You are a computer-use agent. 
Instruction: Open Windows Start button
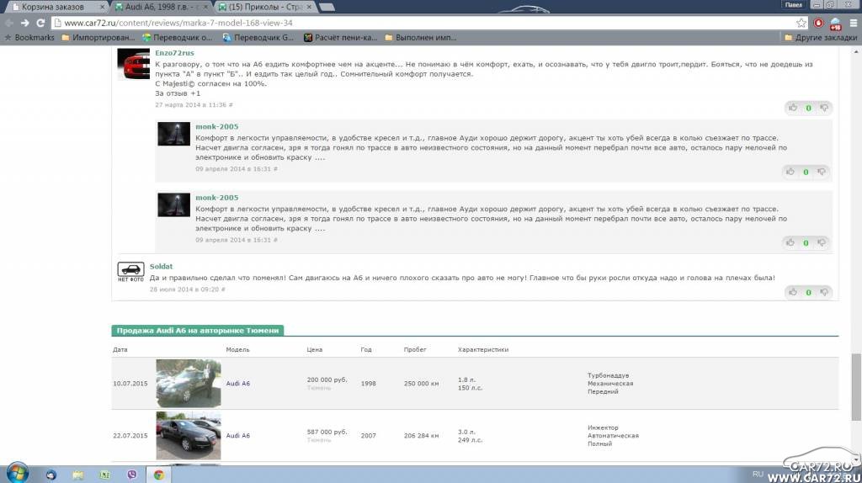(x=17, y=473)
